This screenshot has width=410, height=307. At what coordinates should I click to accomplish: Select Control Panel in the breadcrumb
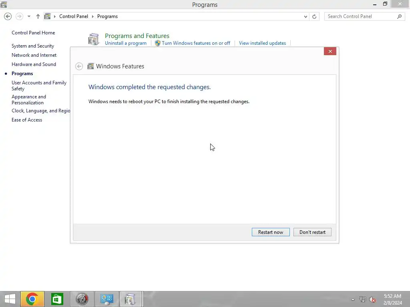point(74,16)
